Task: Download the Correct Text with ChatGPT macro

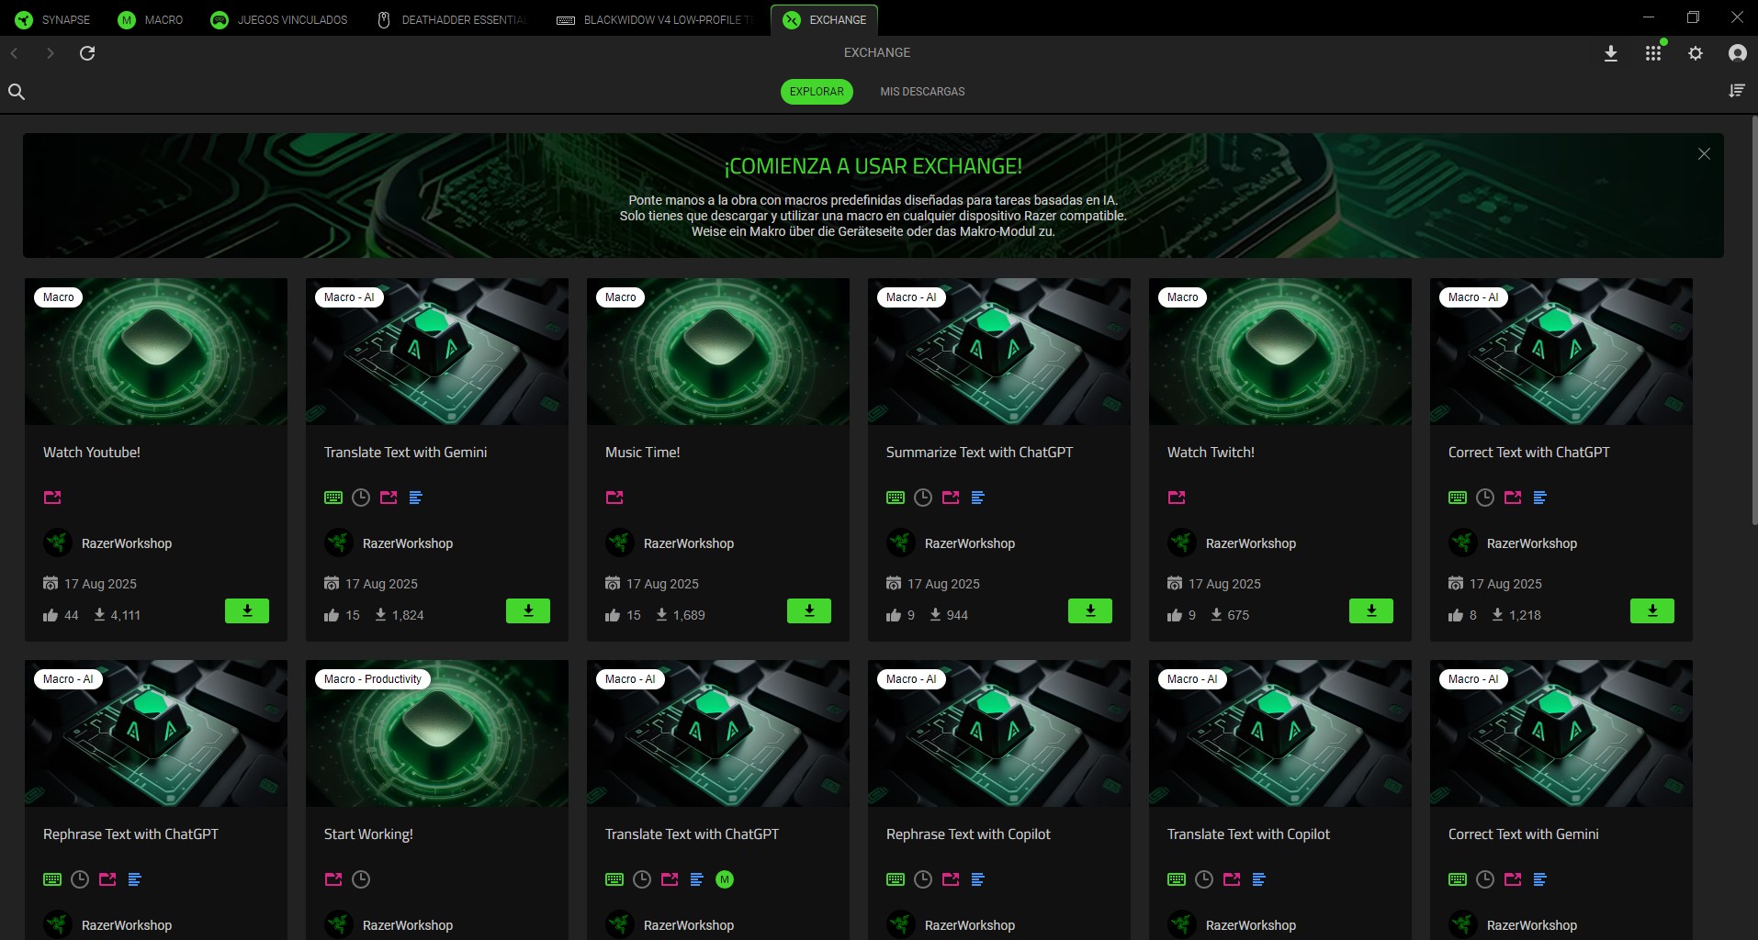Action: [1651, 611]
